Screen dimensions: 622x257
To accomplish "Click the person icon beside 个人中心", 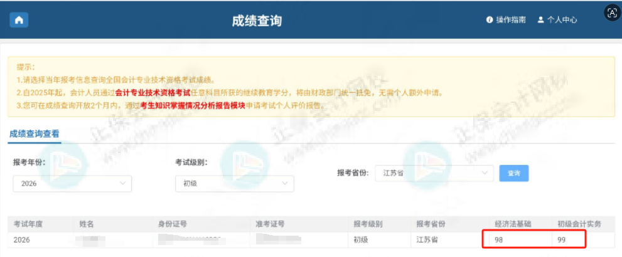I will point(540,20).
